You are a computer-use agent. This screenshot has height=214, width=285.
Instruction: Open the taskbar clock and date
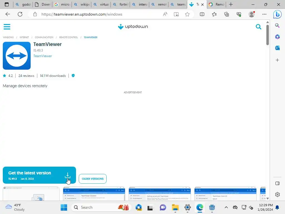pos(265,207)
